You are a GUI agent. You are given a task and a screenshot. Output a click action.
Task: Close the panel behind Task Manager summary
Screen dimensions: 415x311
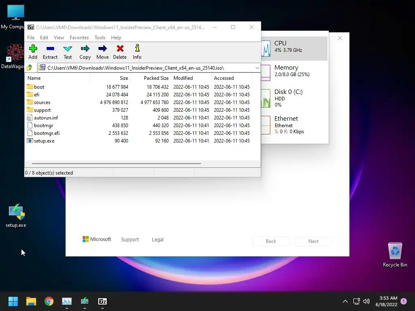click(x=340, y=38)
